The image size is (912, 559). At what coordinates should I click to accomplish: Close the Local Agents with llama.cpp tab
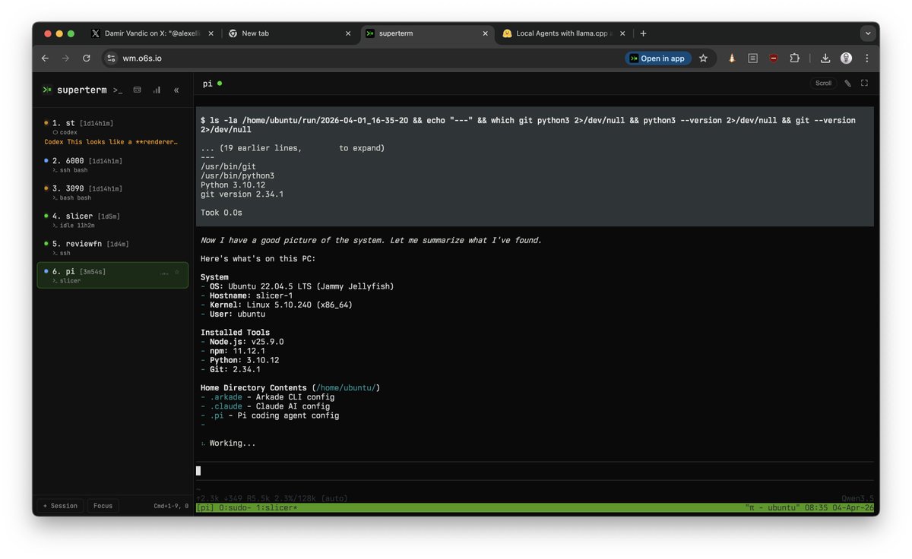point(623,33)
